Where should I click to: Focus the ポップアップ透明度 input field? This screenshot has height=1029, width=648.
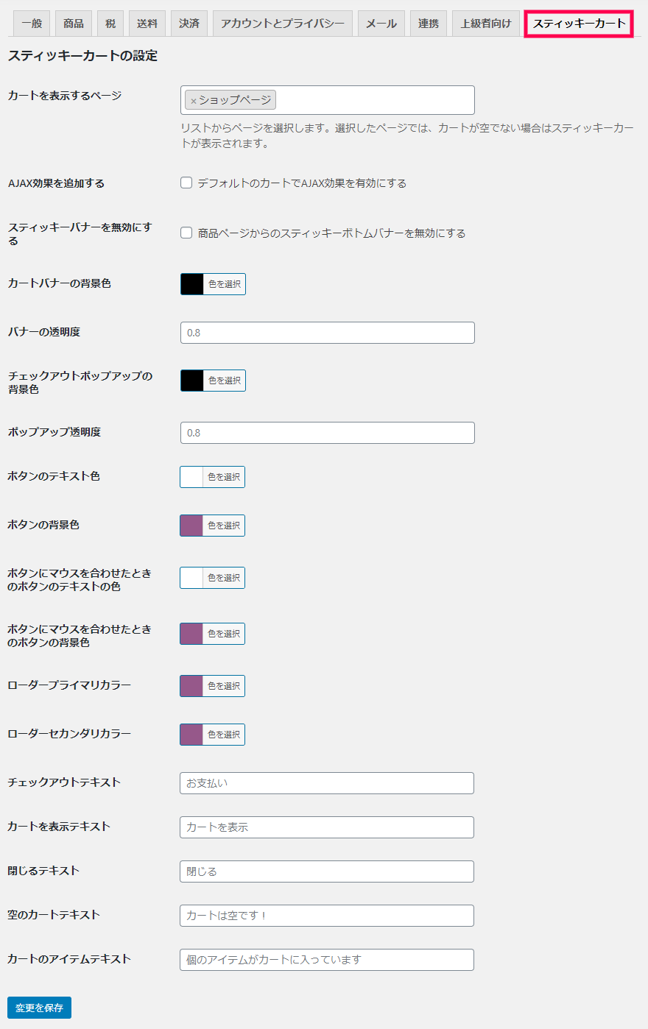pos(328,433)
